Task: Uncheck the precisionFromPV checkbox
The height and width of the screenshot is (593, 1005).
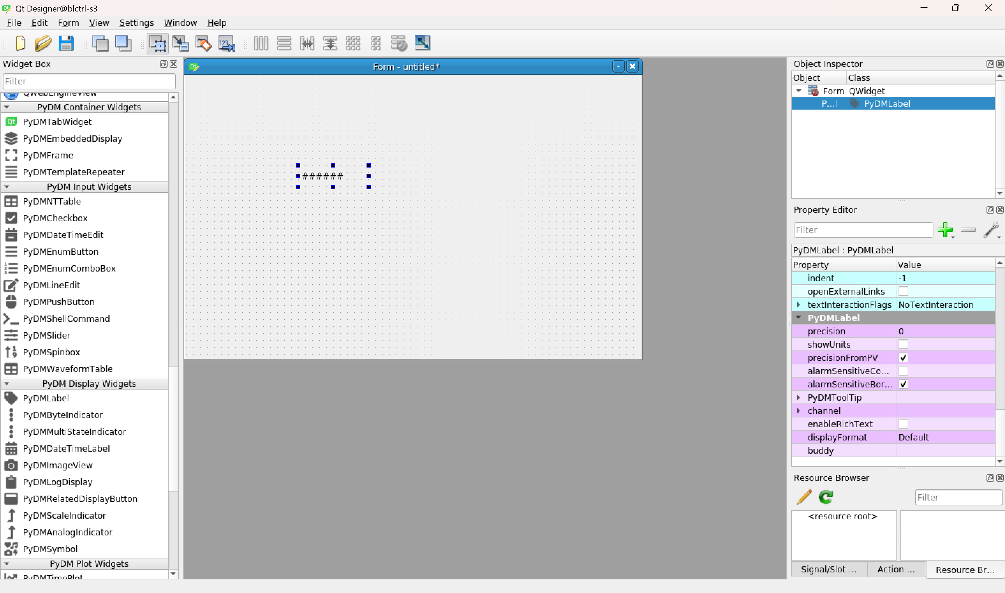Action: [903, 358]
